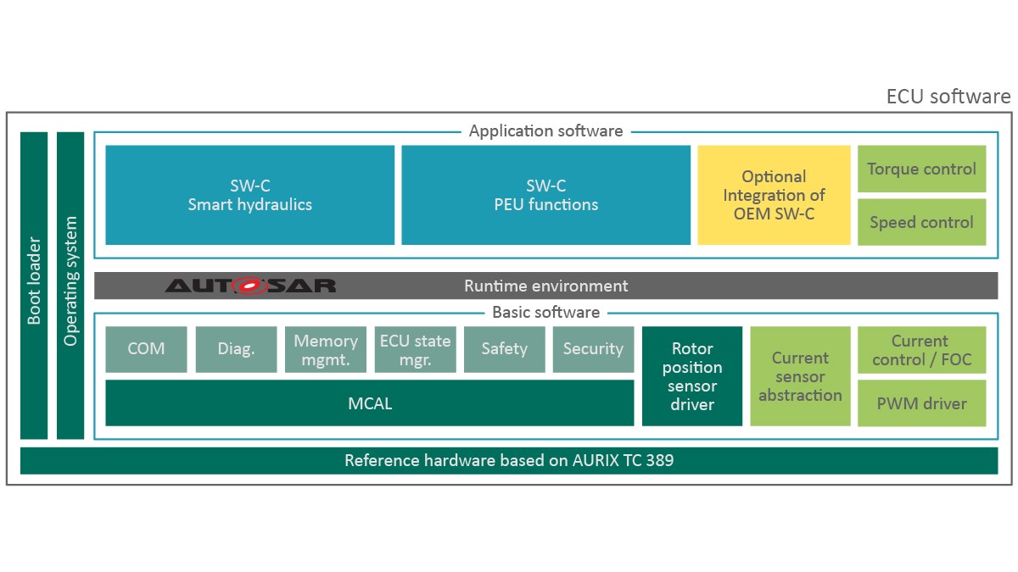The height and width of the screenshot is (572, 1018).
Task: Click the ECU software title
Action: pyautogui.click(x=948, y=97)
